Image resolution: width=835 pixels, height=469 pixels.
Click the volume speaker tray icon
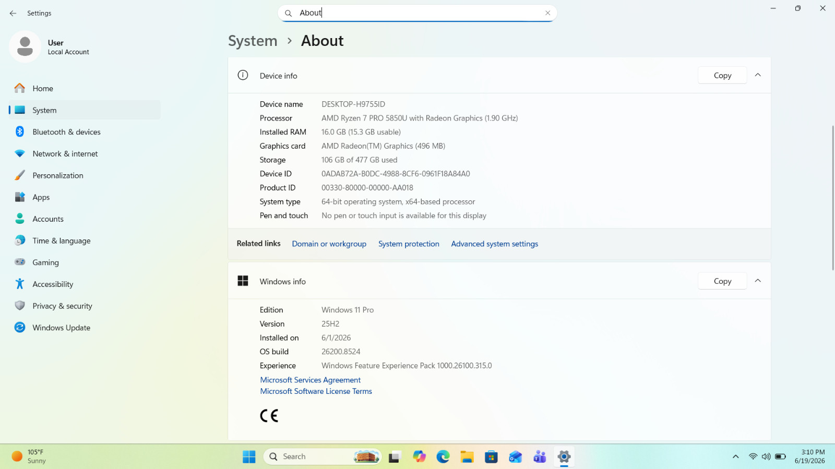[x=766, y=456]
